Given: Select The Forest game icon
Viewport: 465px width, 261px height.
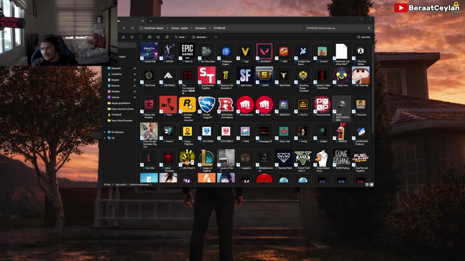Looking at the screenshot, I should (149, 75).
